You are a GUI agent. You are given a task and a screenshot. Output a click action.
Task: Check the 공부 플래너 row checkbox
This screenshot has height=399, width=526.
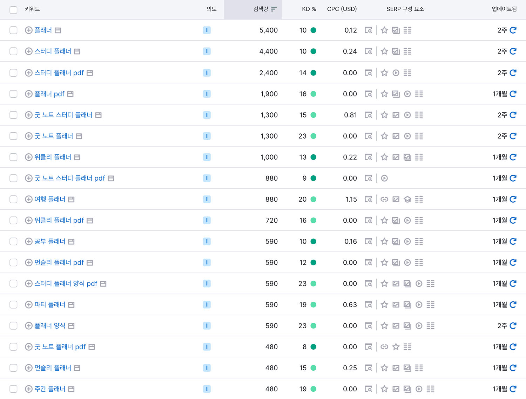point(13,241)
